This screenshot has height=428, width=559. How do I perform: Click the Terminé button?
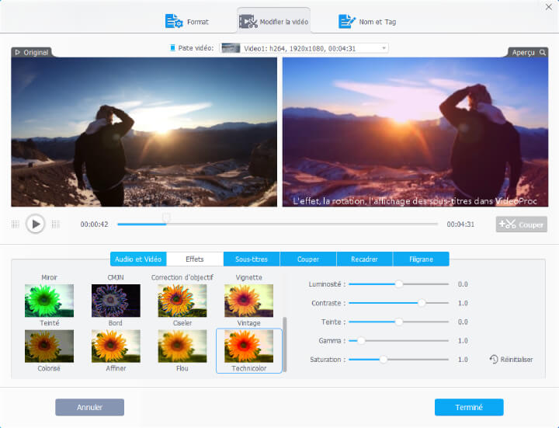click(469, 407)
